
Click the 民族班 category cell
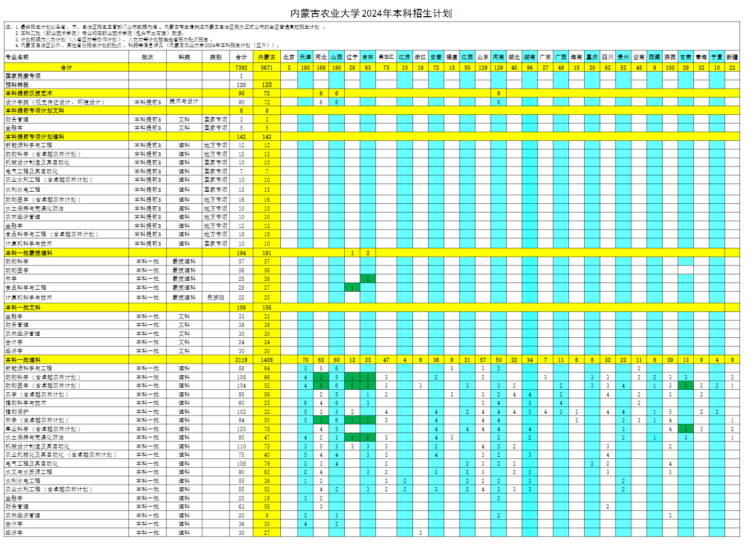point(216,298)
